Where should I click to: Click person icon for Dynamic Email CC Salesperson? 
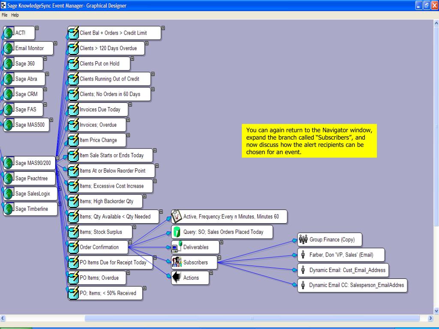coord(303,285)
